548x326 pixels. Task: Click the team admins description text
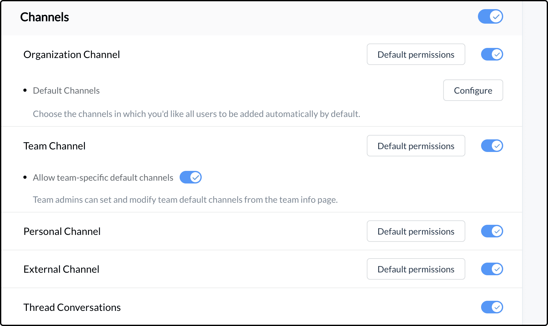185,200
